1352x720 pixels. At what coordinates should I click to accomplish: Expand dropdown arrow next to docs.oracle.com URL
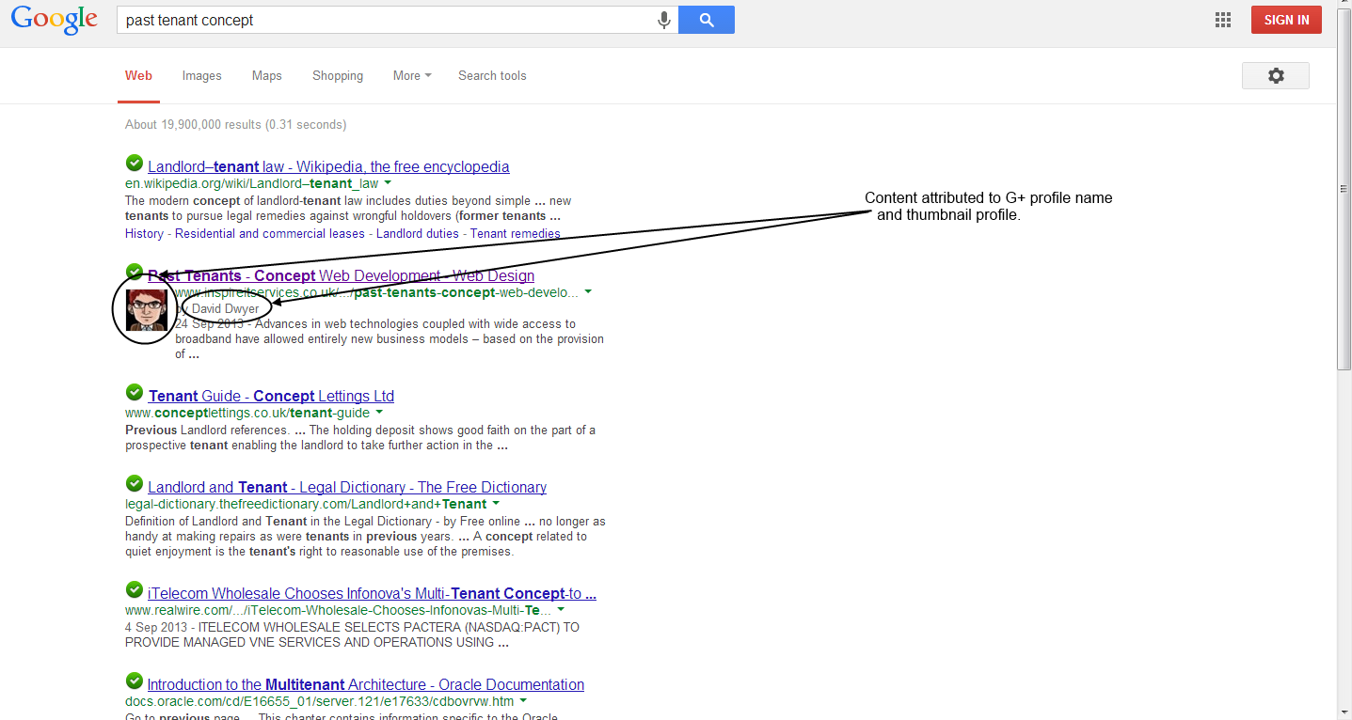523,701
